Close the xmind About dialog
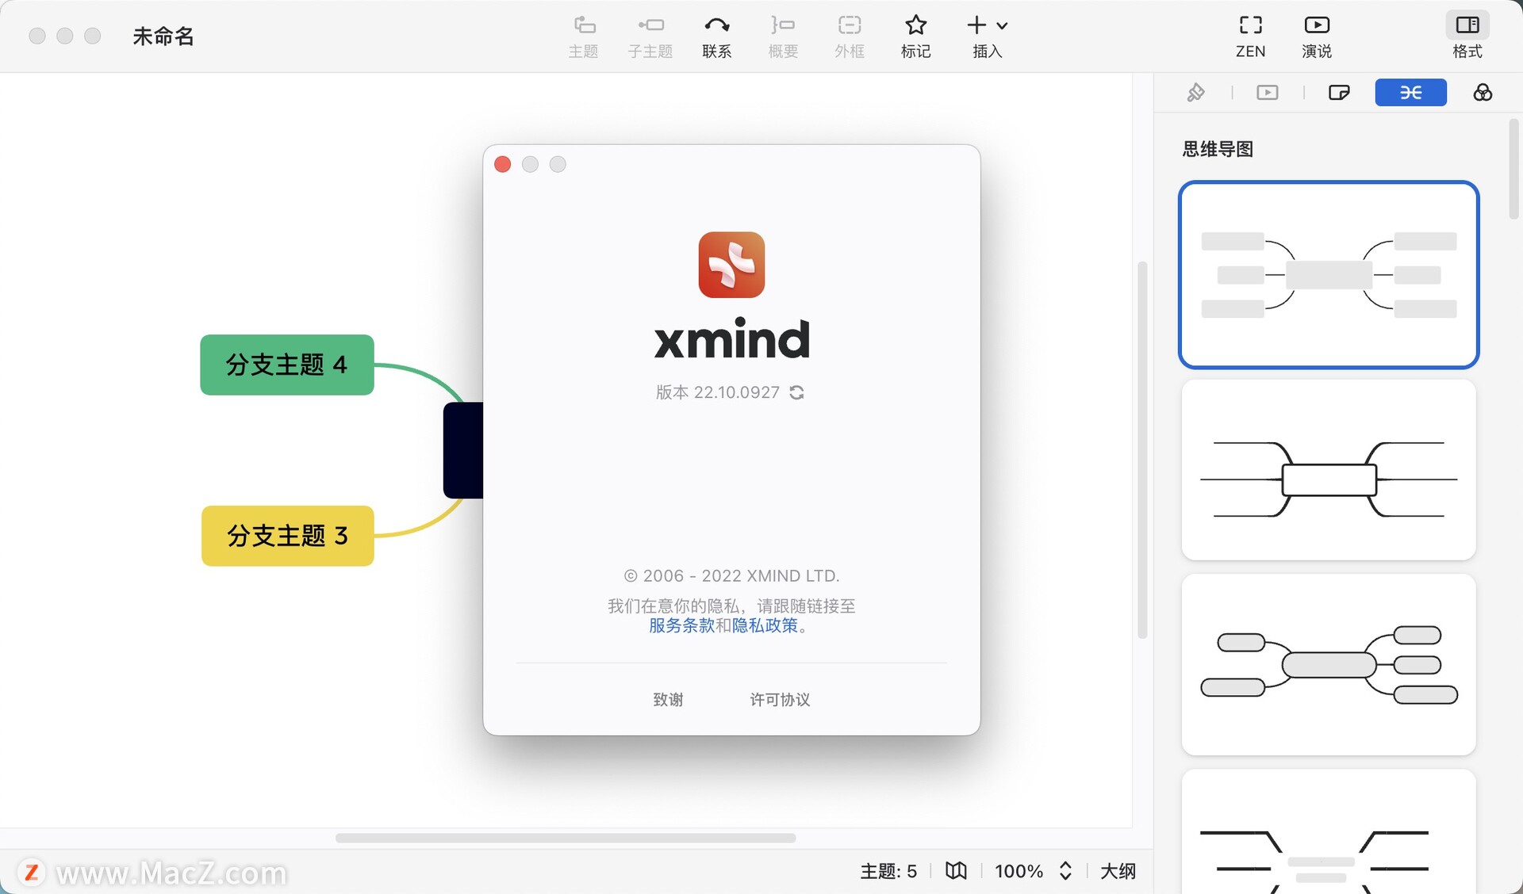The height and width of the screenshot is (894, 1523). pyautogui.click(x=502, y=164)
